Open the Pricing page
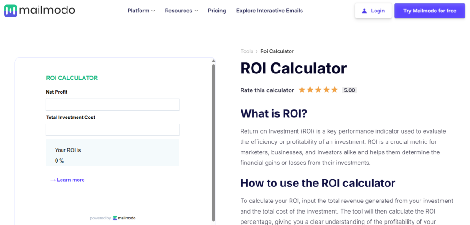Viewport: 470px width, 225px height. pos(217,11)
